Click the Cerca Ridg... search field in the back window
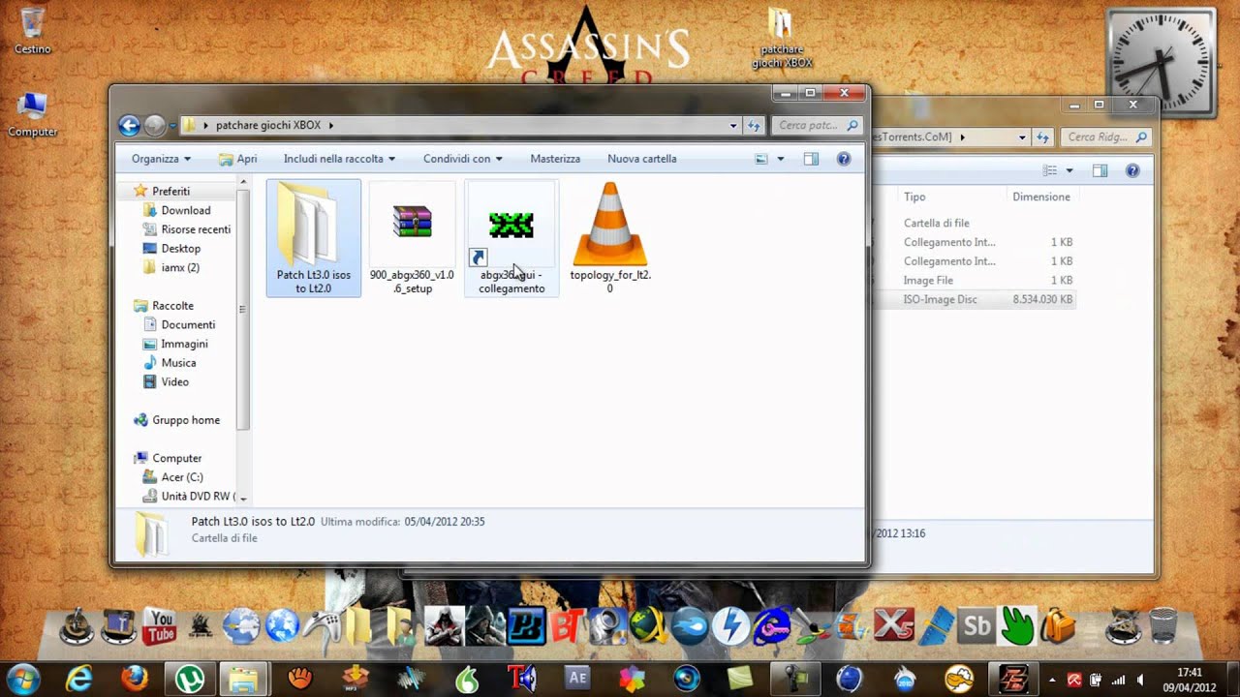This screenshot has height=697, width=1240. (x=1105, y=137)
